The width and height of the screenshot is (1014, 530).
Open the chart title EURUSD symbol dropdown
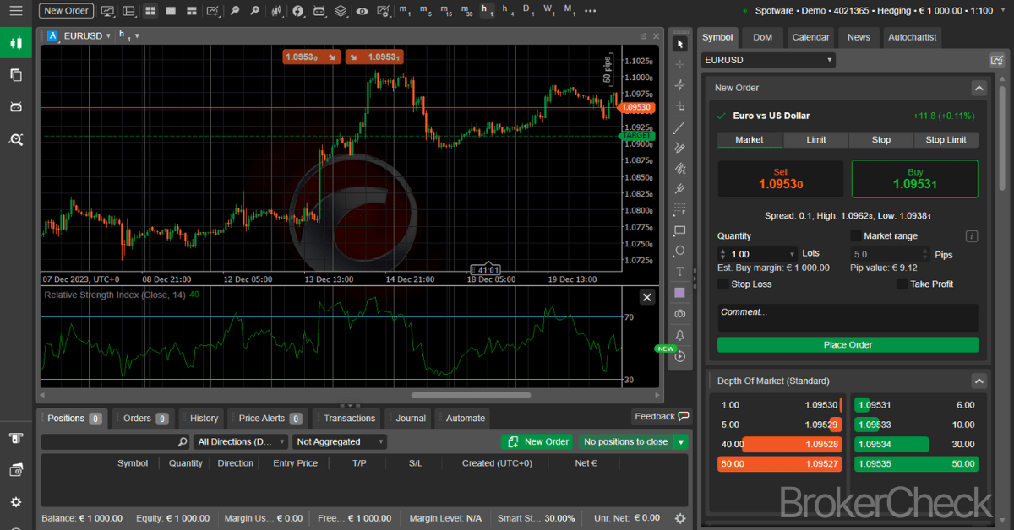[89, 36]
